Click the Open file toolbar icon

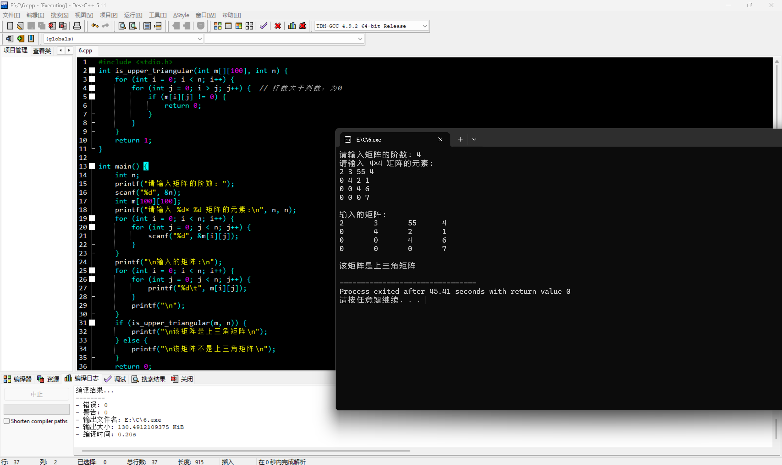(20, 26)
